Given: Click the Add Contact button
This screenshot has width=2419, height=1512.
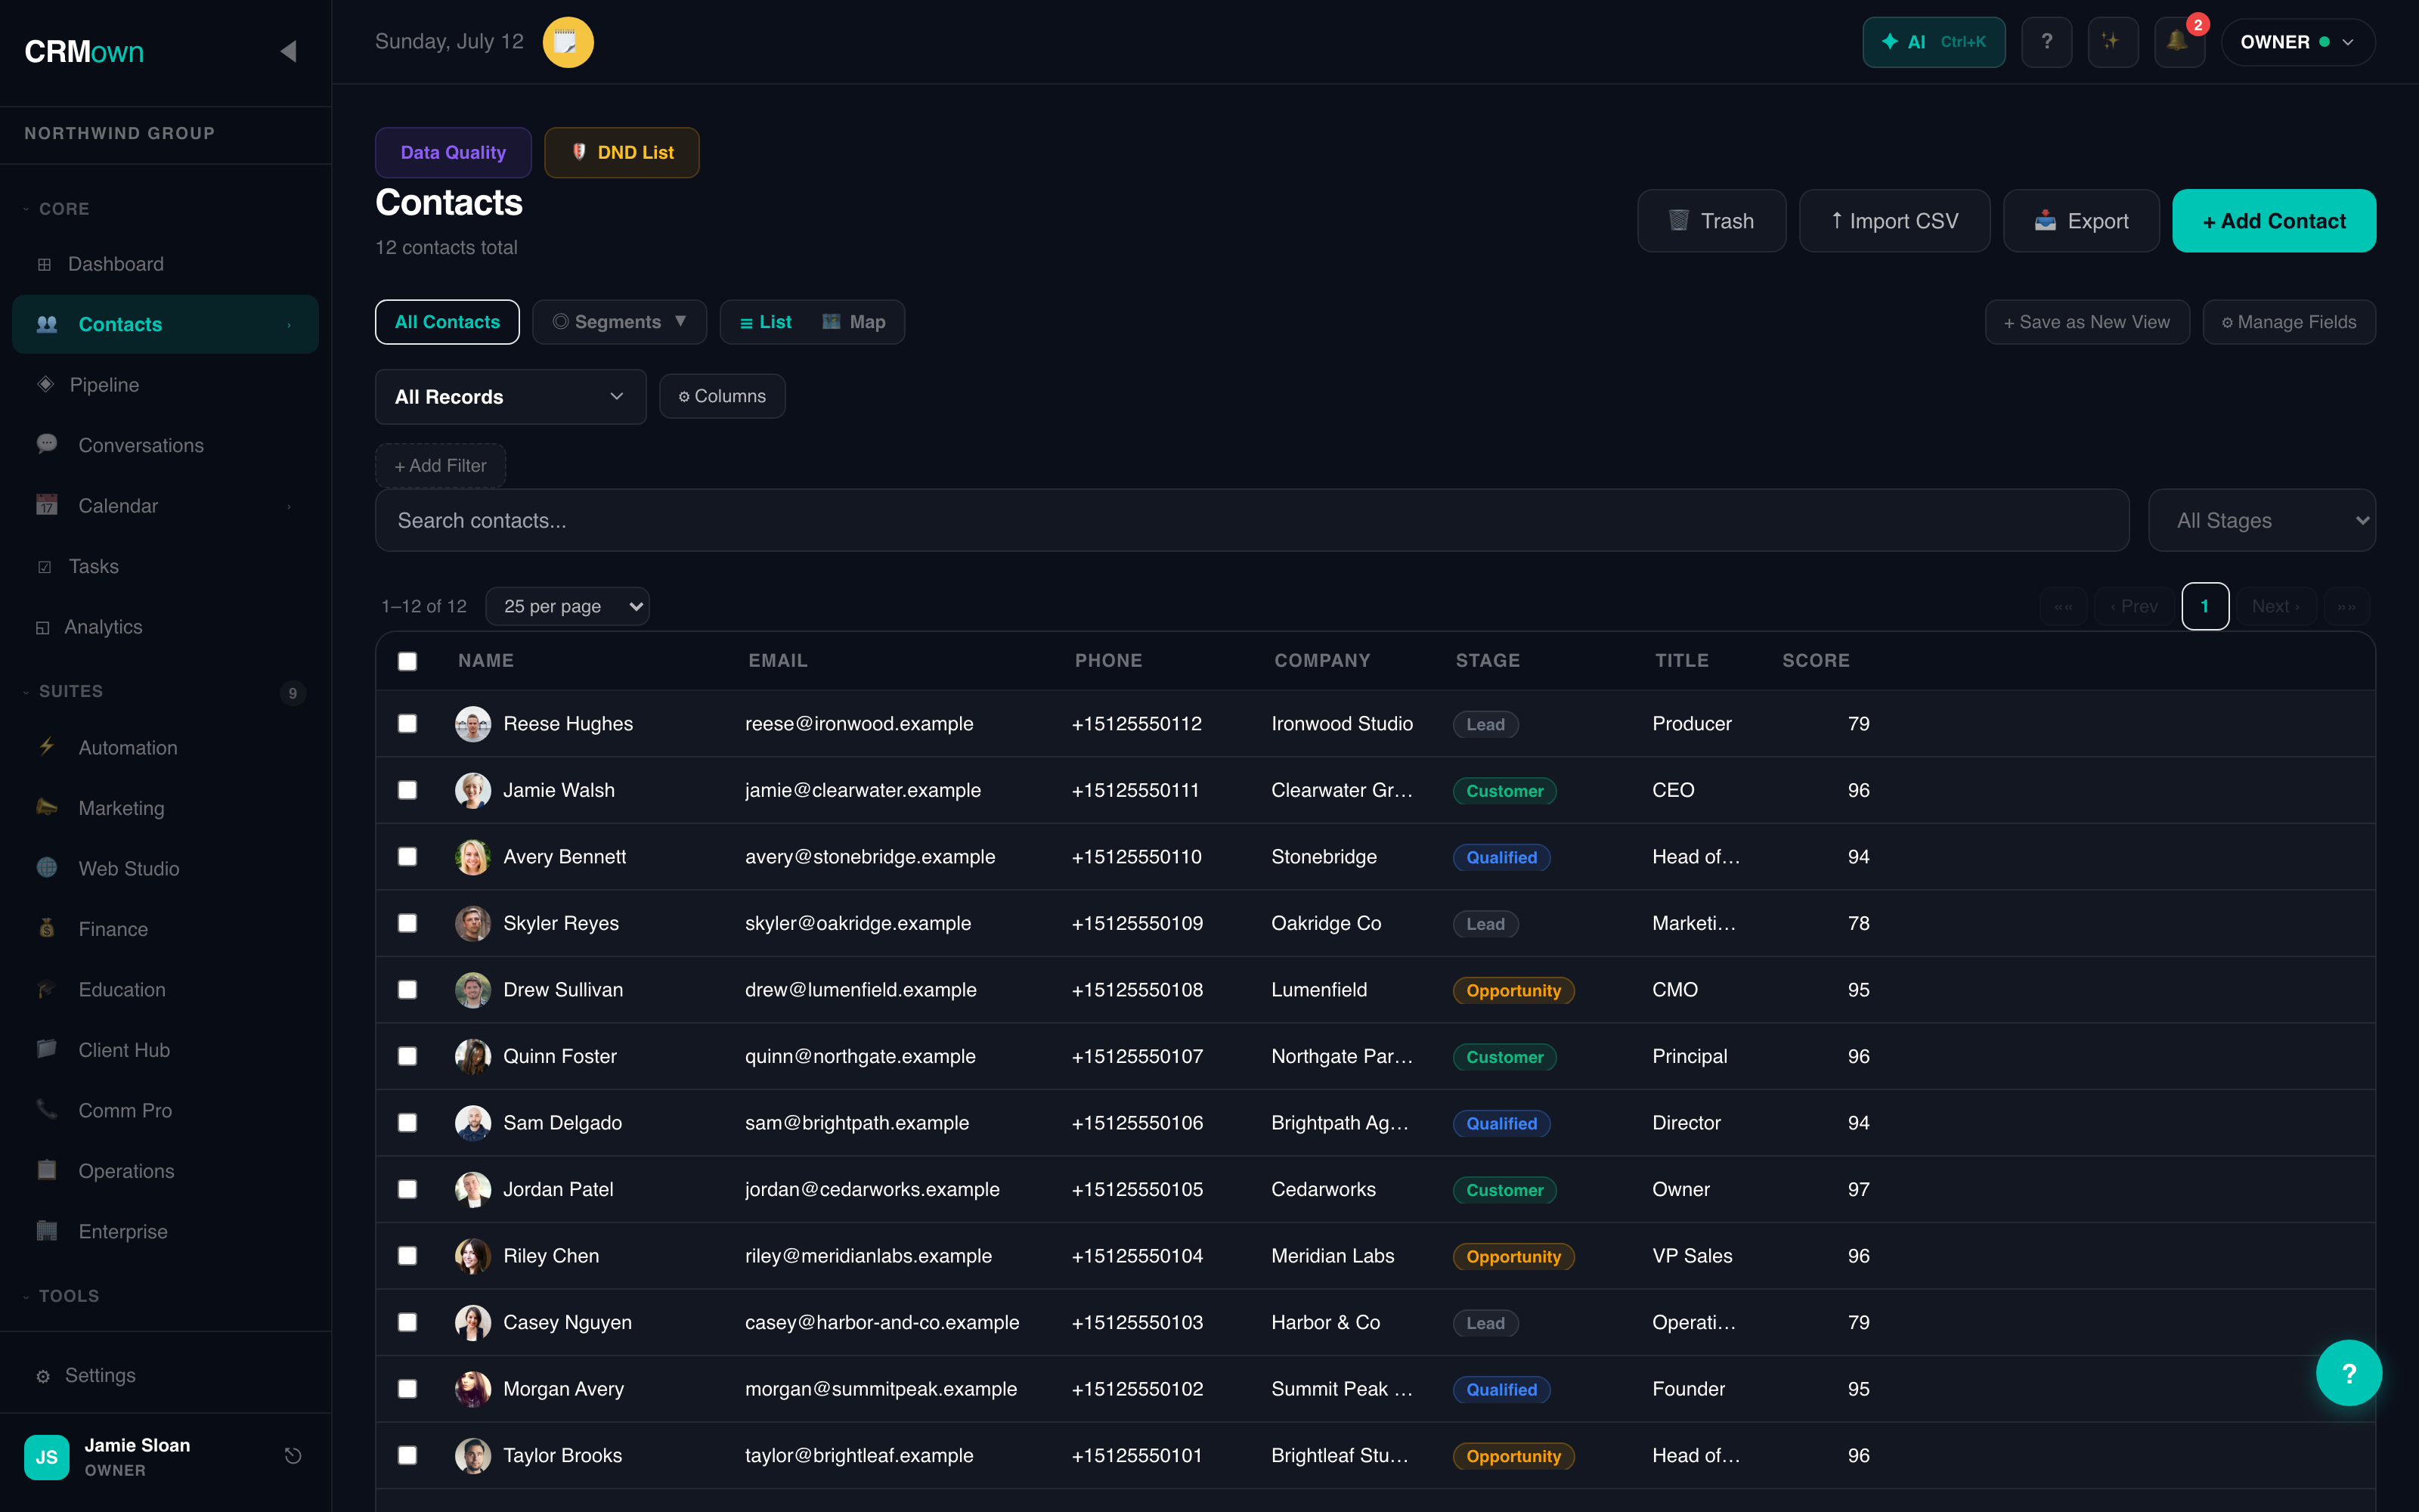Looking at the screenshot, I should (2274, 221).
